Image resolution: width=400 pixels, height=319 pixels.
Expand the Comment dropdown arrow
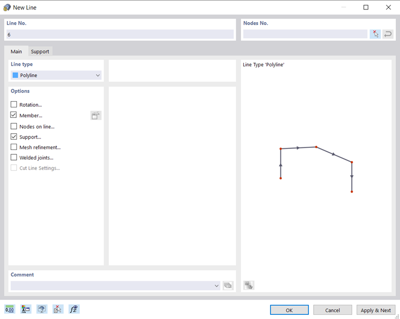point(217,285)
